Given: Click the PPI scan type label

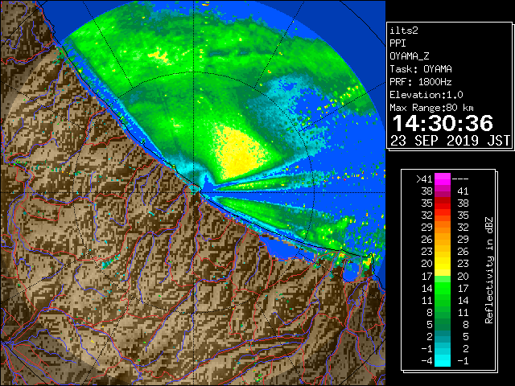Looking at the screenshot, I should point(398,43).
